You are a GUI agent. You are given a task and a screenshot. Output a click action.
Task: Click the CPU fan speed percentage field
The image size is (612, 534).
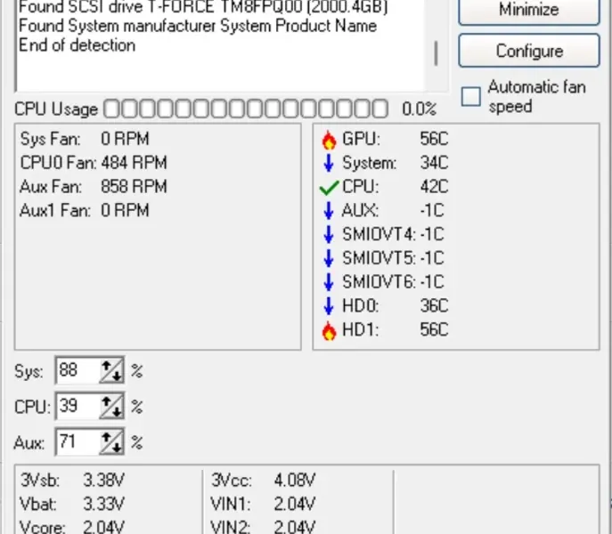tap(78, 406)
